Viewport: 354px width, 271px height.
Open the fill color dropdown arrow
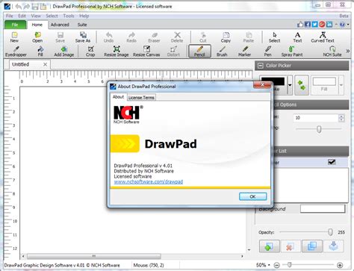(341, 85)
